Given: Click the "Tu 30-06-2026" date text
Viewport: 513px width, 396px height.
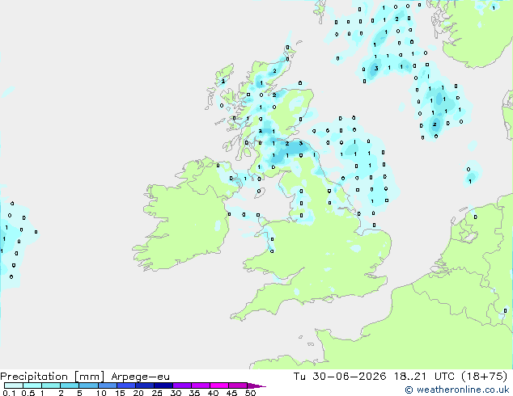Looking at the screenshot, I should (340, 377).
